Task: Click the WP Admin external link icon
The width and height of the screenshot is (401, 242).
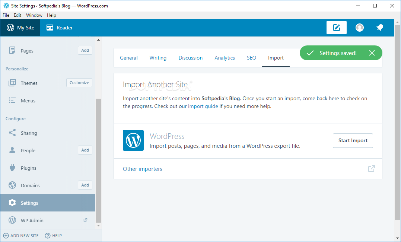Action: (85, 220)
